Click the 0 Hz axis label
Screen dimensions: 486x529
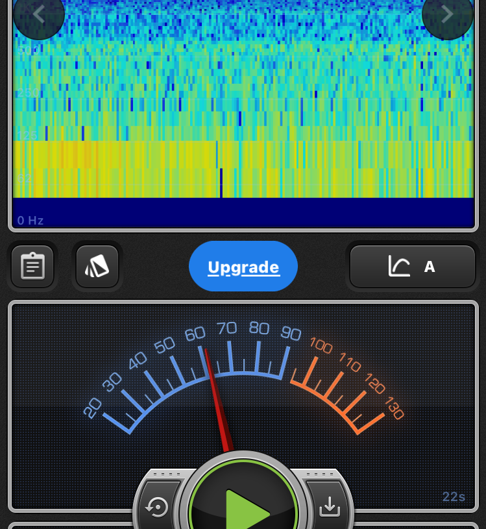coord(30,221)
